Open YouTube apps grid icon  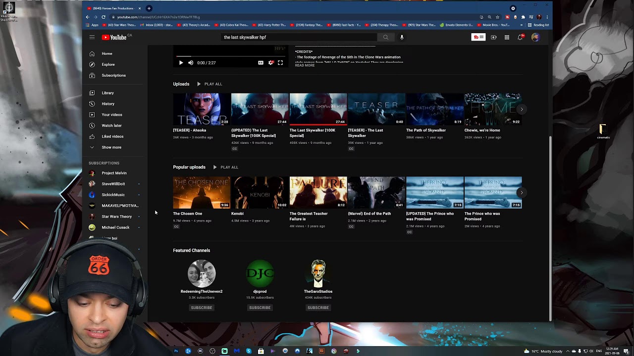pos(507,37)
